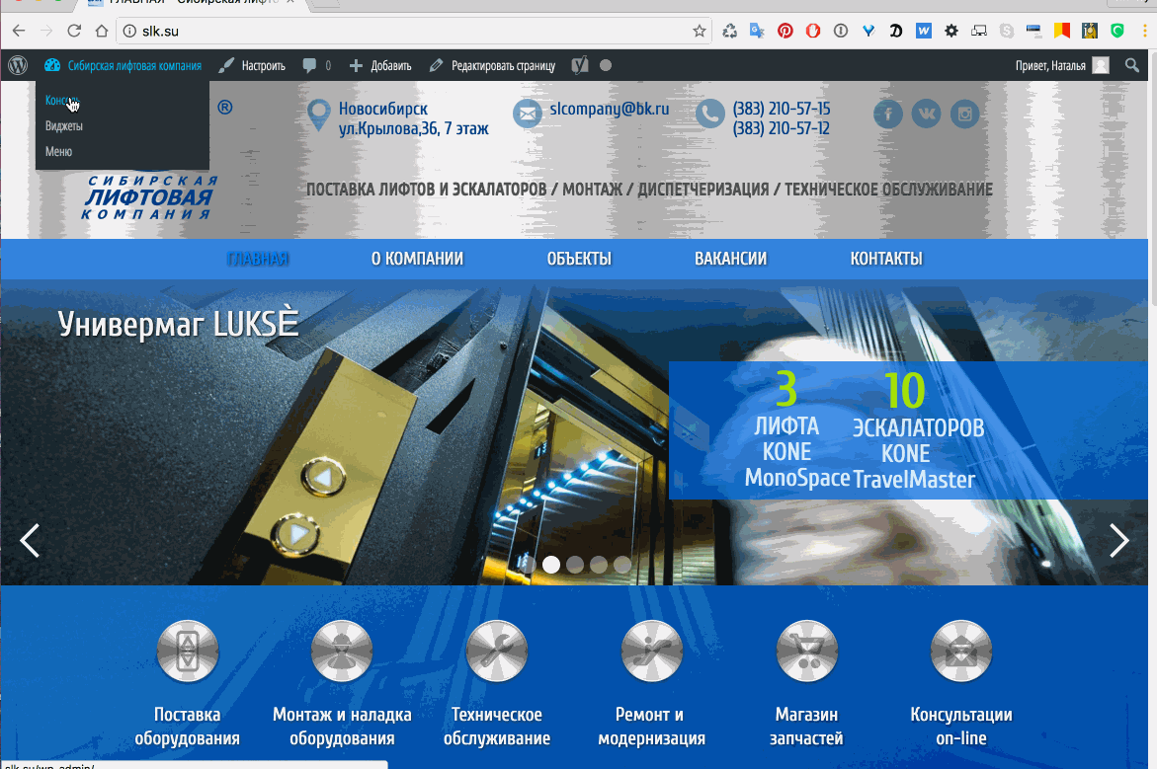Screen dimensions: 1157x769
Task: Select the first slider pagination dot
Action: pyautogui.click(x=528, y=565)
